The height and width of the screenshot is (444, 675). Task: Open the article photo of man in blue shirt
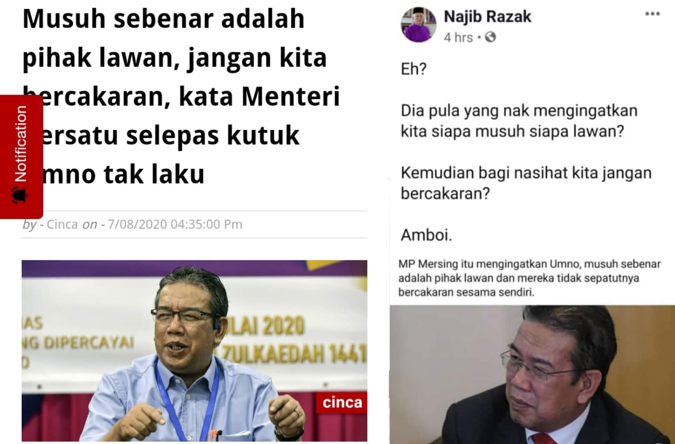(x=194, y=351)
